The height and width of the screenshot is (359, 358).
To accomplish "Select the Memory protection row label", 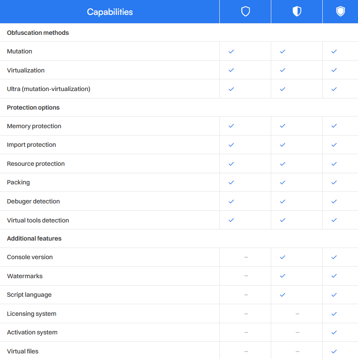I will [x=34, y=126].
